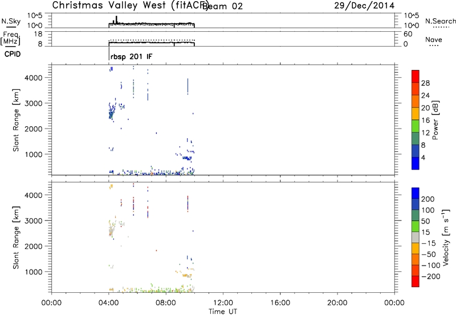Click the '2000' tick on the velocity panel
This screenshot has width=456, height=315.
click(x=34, y=246)
